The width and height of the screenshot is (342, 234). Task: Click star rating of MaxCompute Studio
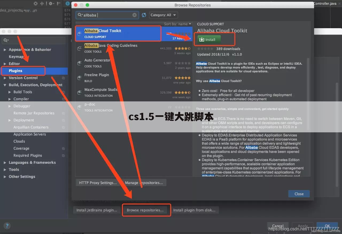click(x=182, y=93)
